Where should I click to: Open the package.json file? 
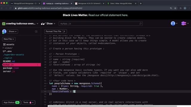tap(11, 68)
